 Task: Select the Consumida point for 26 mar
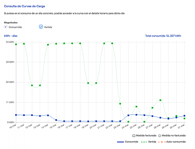click(144, 115)
